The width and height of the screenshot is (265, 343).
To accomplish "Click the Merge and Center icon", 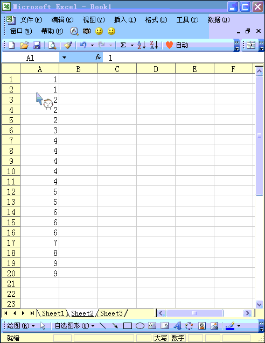I will point(251,45).
